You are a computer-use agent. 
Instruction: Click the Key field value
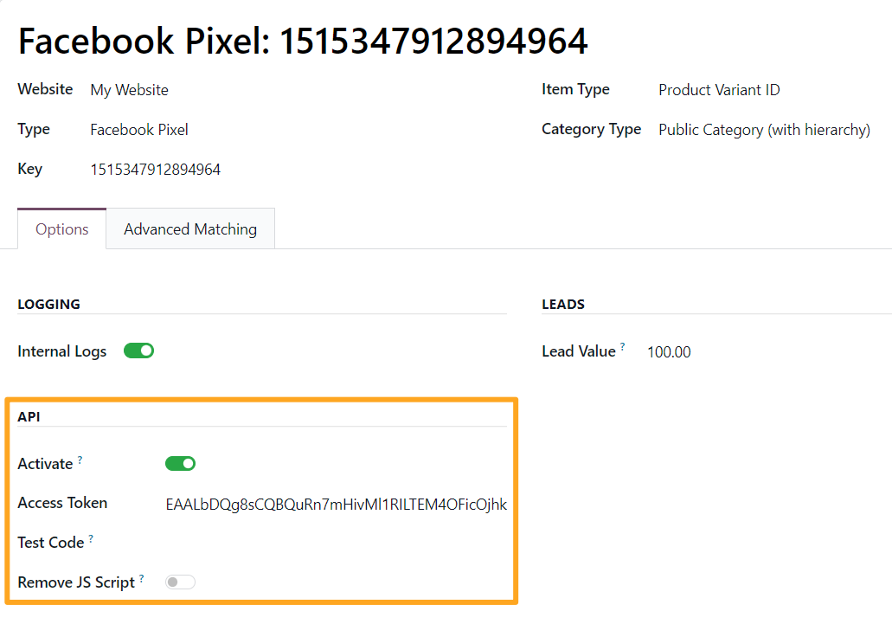tap(156, 170)
